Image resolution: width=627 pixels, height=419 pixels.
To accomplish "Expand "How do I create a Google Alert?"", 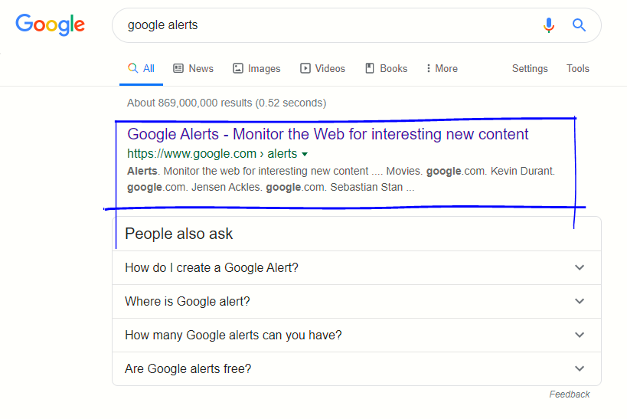I will point(580,267).
